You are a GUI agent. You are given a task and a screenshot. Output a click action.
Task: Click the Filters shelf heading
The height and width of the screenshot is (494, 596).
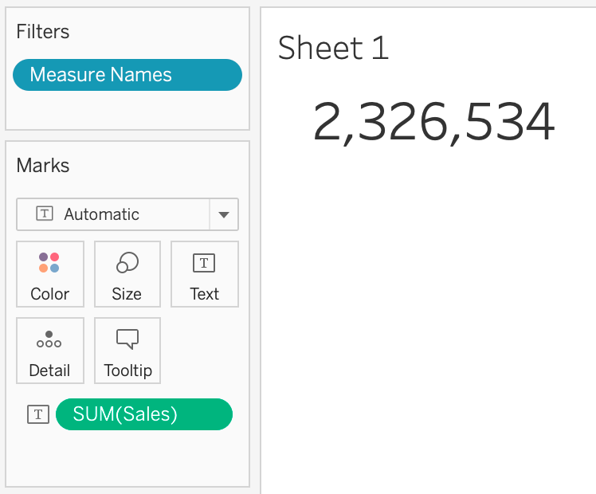(43, 32)
